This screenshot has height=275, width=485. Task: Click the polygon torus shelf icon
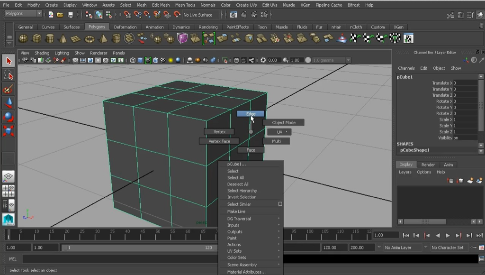90,38
